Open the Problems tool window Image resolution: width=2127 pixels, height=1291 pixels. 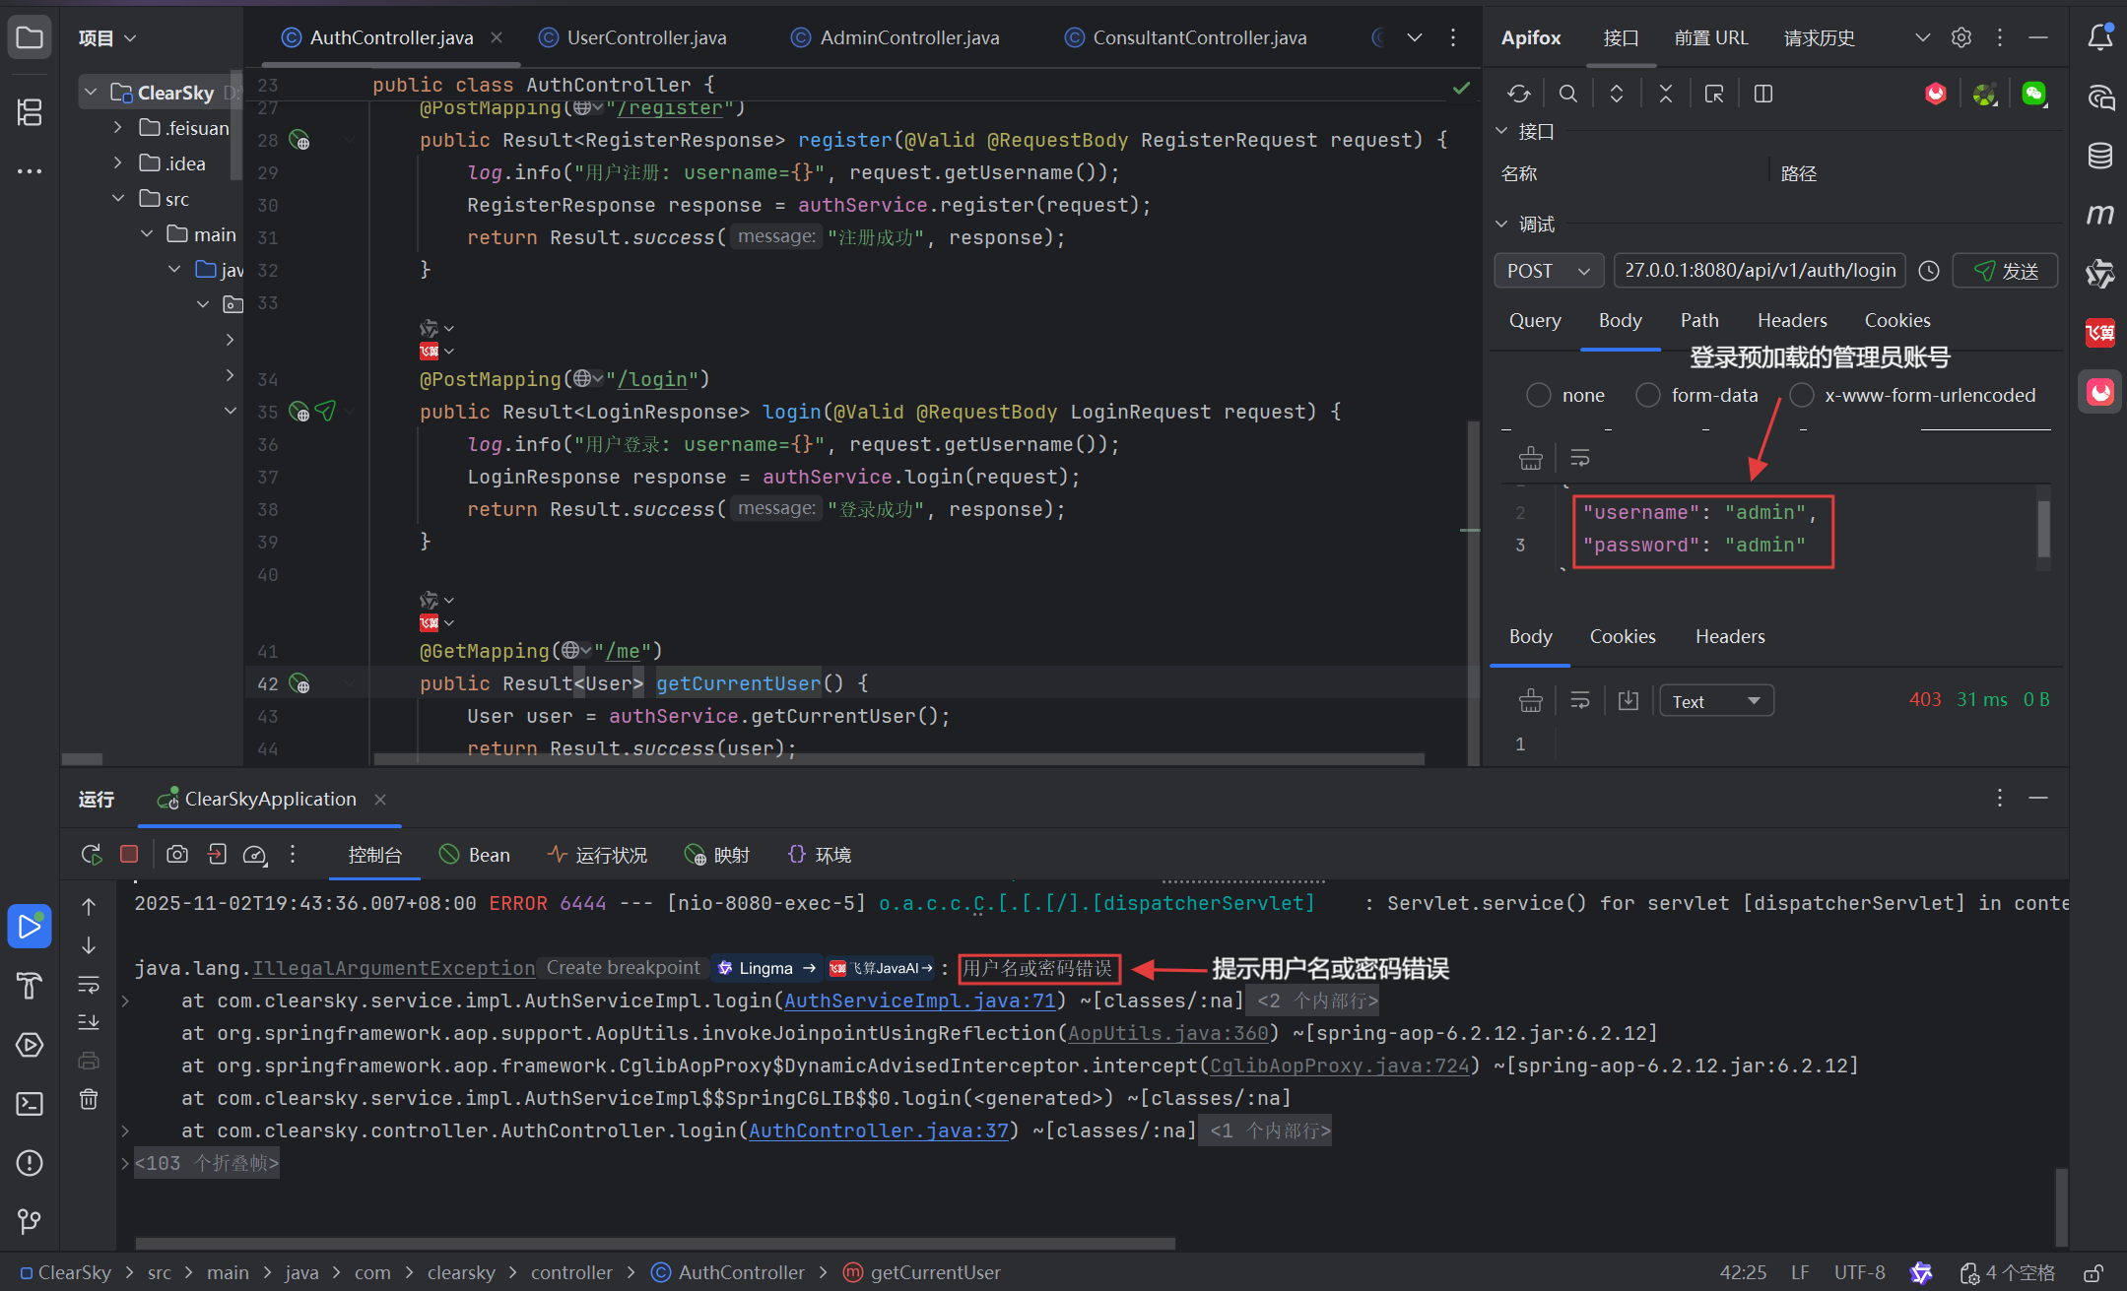point(30,1163)
